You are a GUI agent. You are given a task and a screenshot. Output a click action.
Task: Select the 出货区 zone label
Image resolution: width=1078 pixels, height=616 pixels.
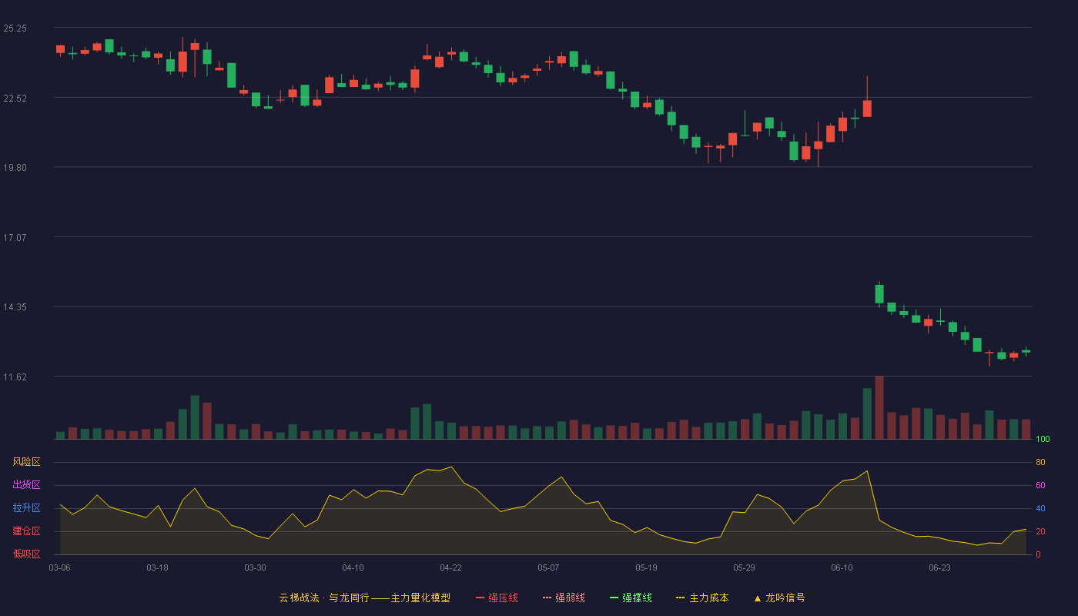(x=26, y=485)
